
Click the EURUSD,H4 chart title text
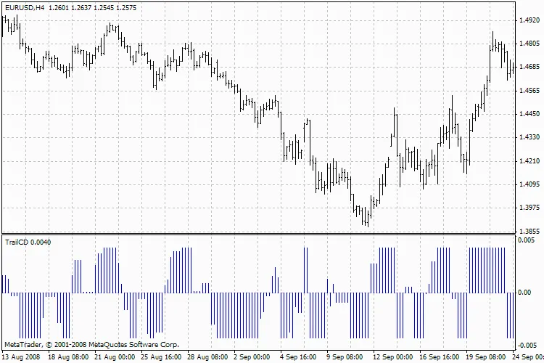click(24, 7)
